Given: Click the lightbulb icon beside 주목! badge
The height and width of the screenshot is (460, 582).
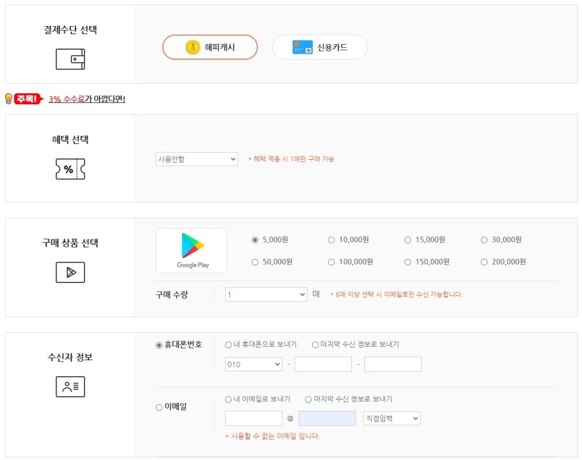Looking at the screenshot, I should coord(9,99).
